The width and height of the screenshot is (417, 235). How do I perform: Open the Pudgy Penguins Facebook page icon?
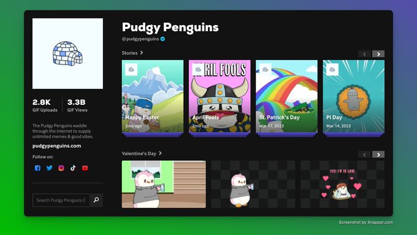[37, 168]
